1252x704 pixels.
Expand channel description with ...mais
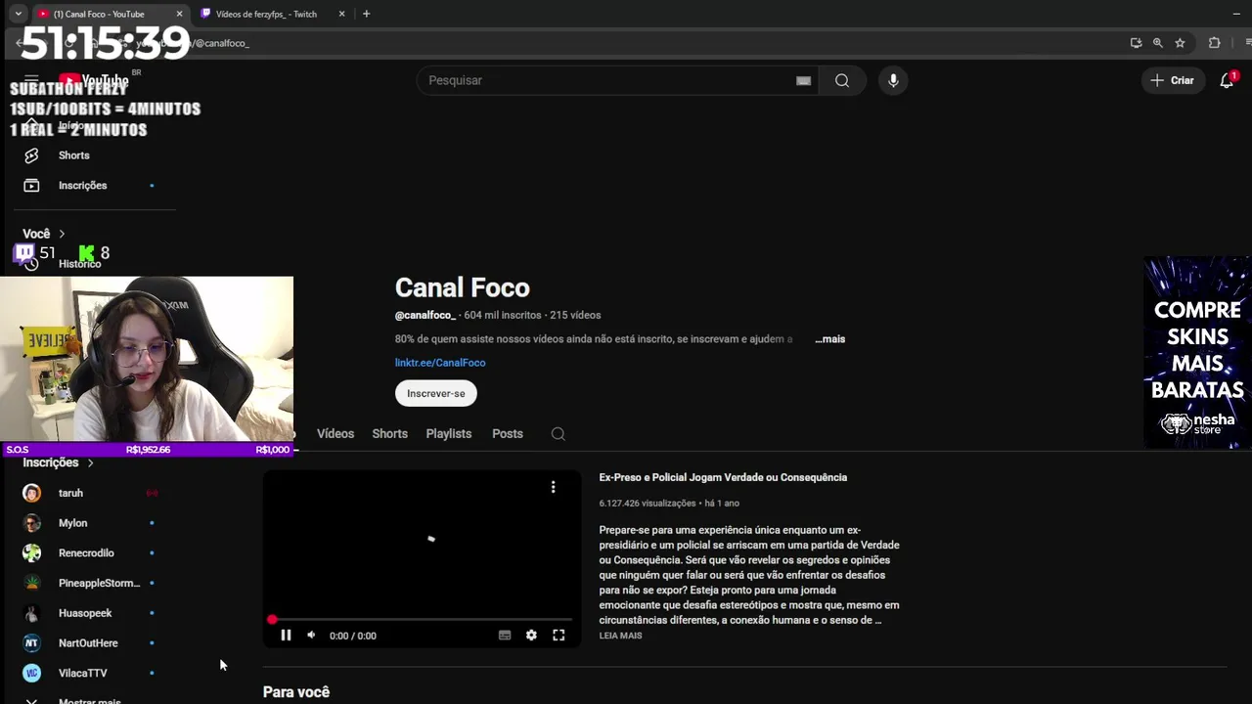click(829, 339)
